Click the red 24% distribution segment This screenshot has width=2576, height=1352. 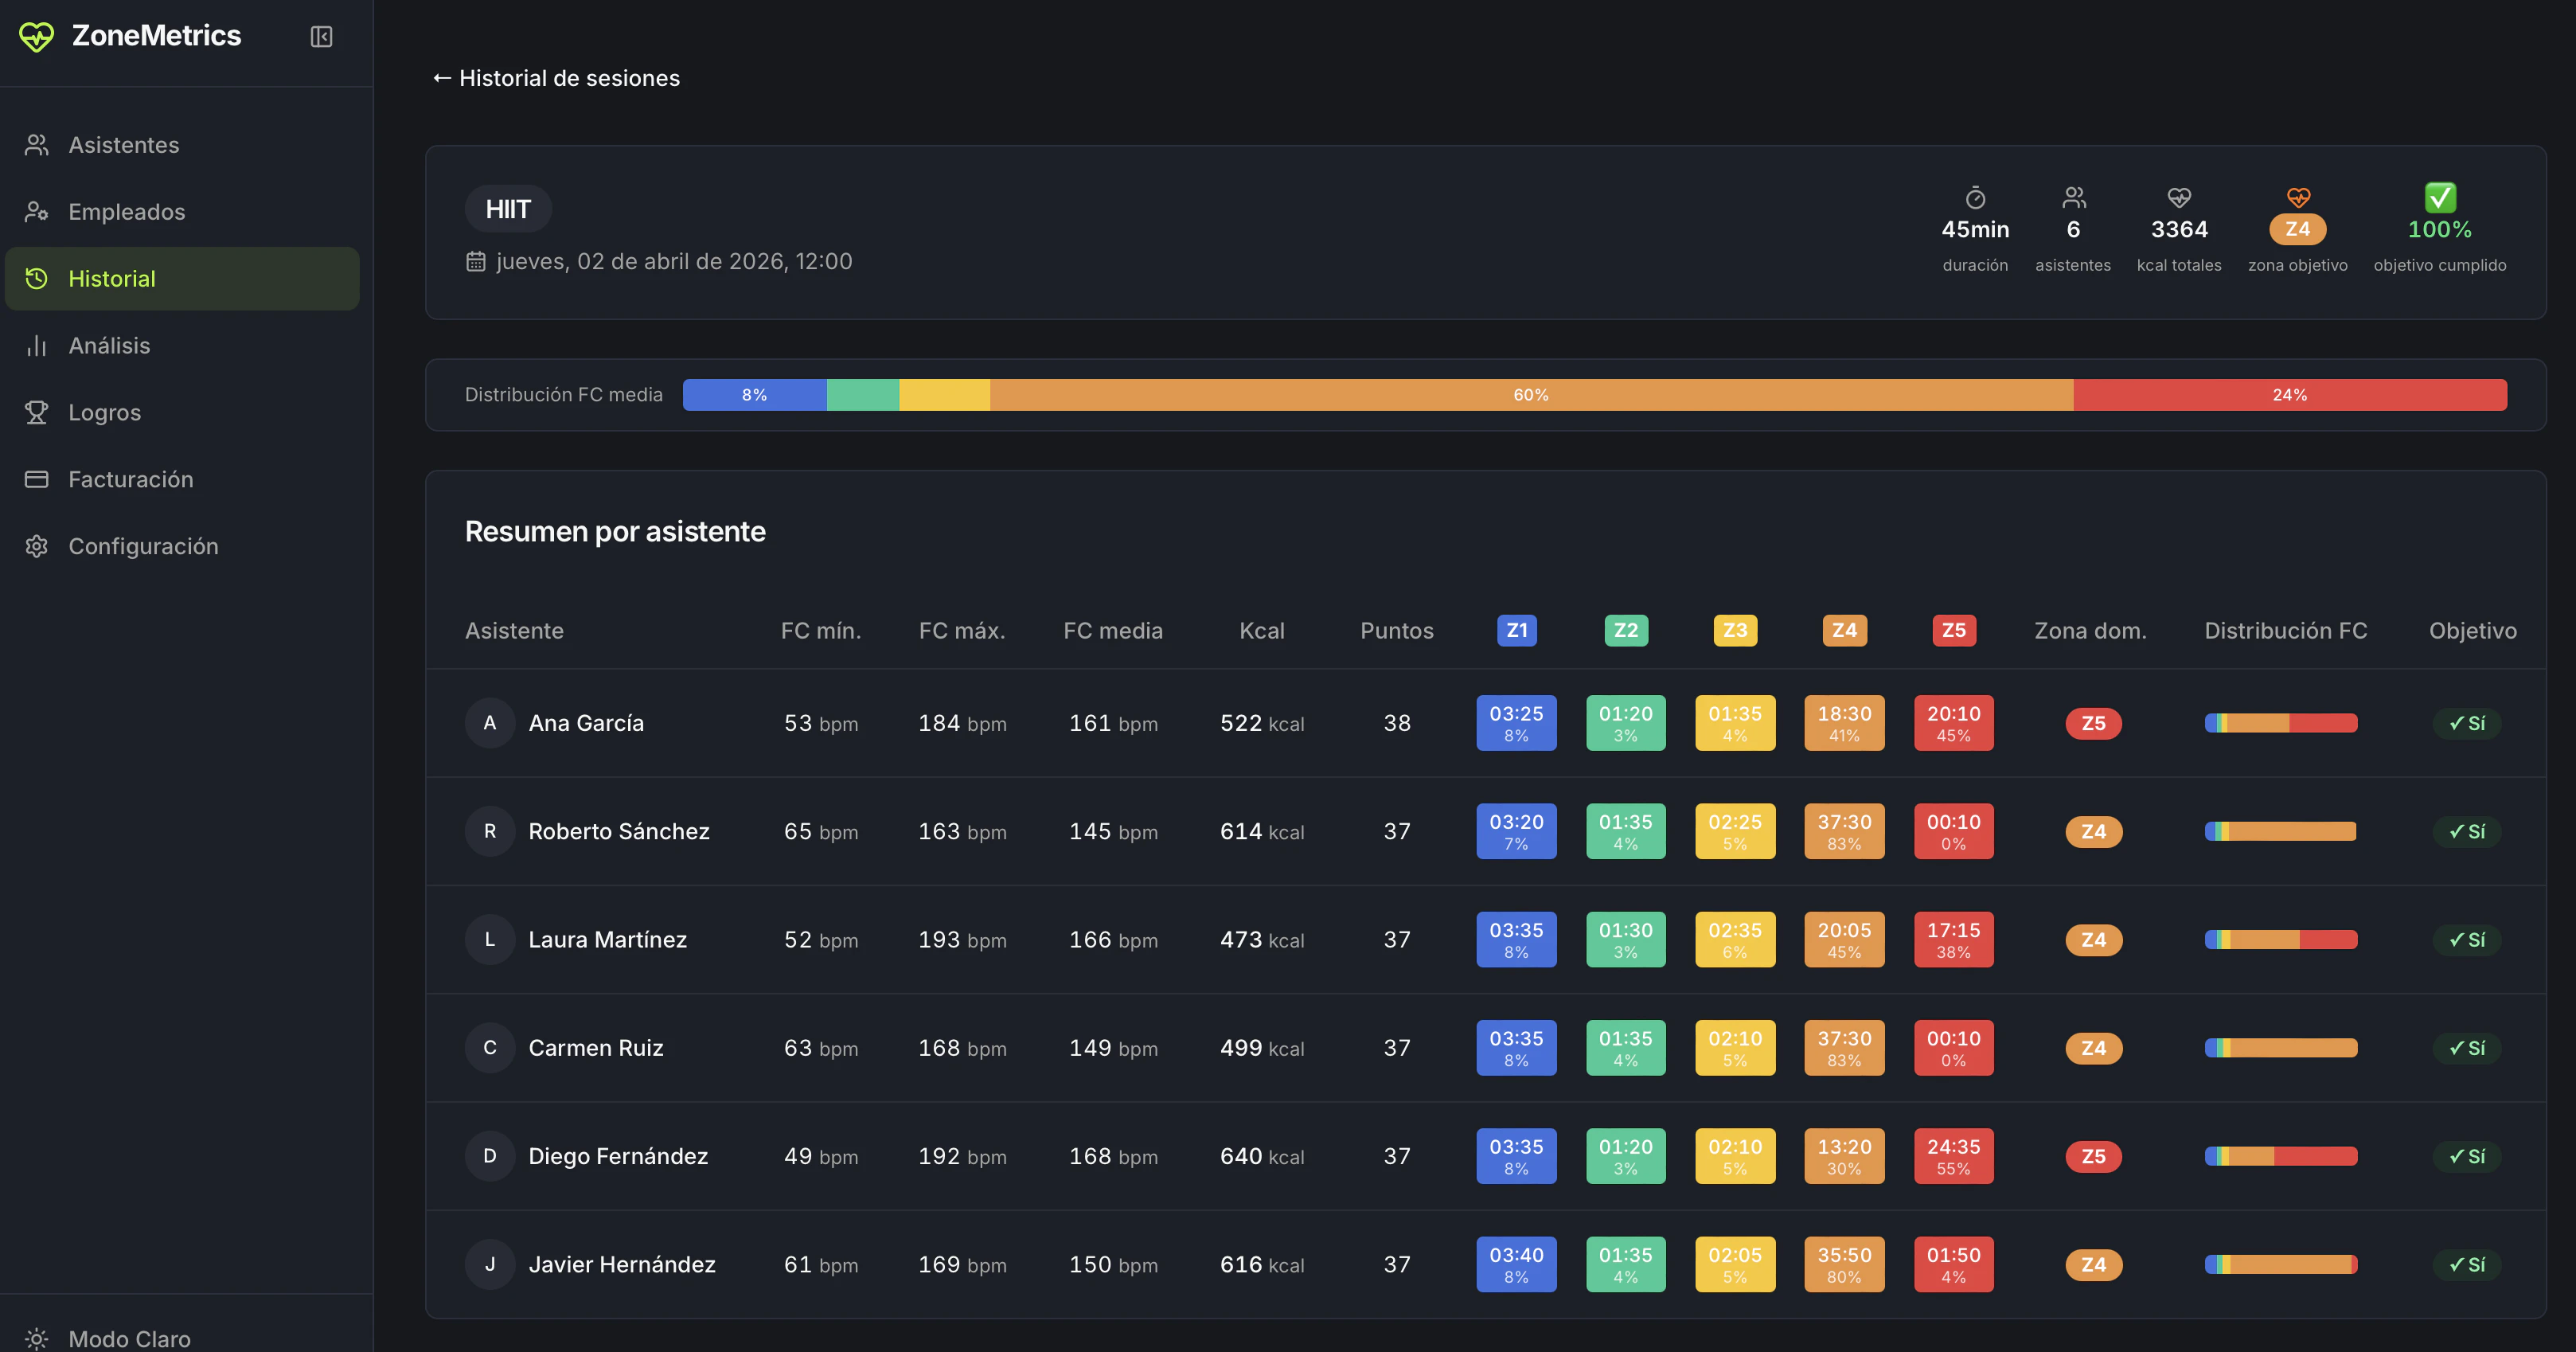(2289, 395)
